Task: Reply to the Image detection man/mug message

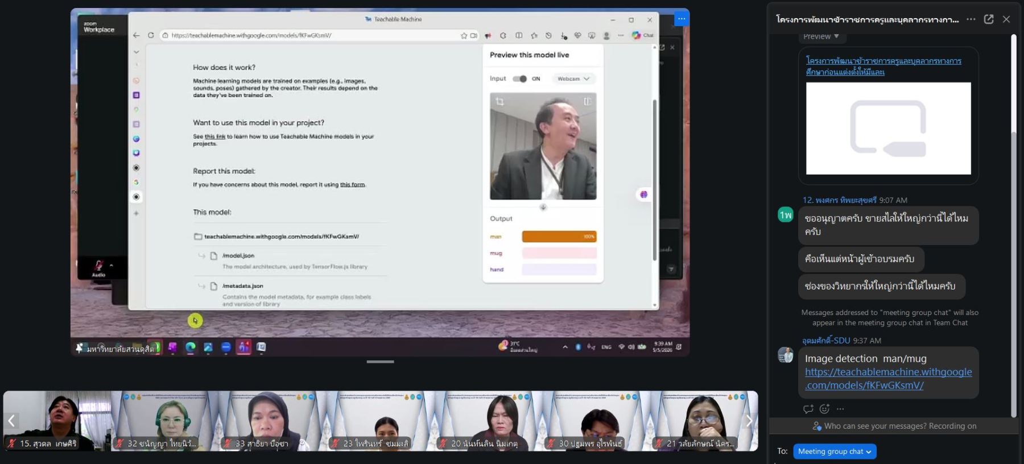Action: click(x=808, y=409)
